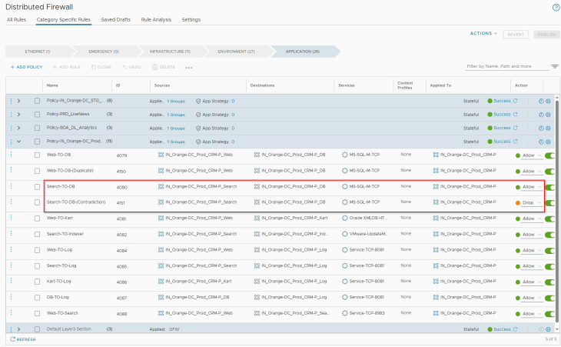Screen dimensions: 561x347
Task: Select the Web-TO-Kart rule checkbox
Action: click(37, 219)
